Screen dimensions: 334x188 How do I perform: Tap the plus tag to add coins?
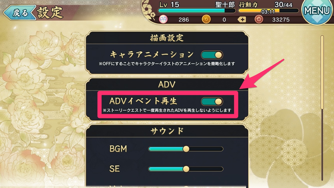point(242,19)
